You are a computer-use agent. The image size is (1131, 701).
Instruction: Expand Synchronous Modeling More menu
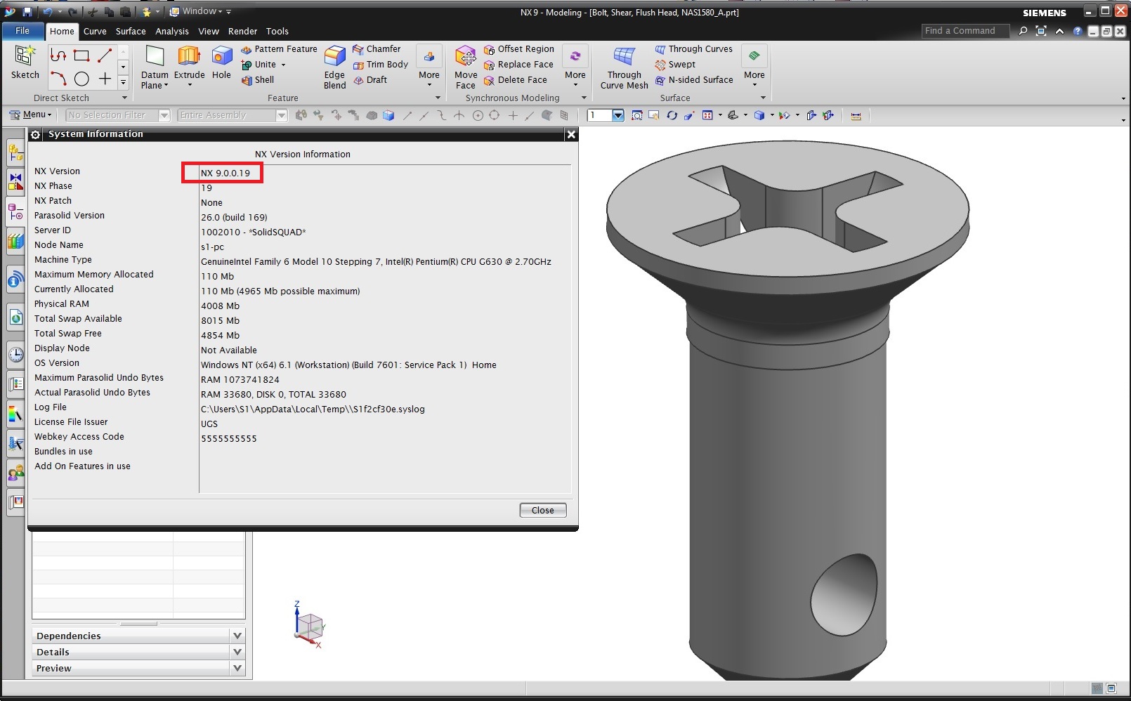pos(575,66)
